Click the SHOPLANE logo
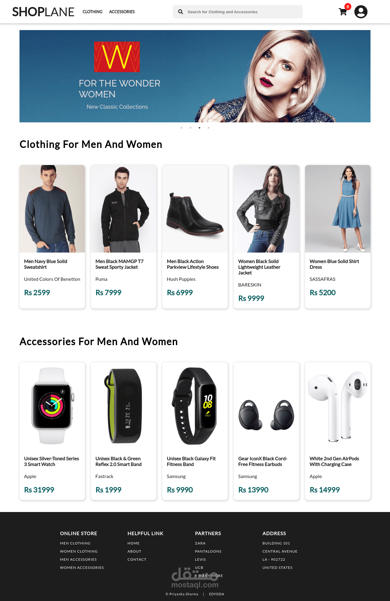390x601 pixels. tap(43, 12)
